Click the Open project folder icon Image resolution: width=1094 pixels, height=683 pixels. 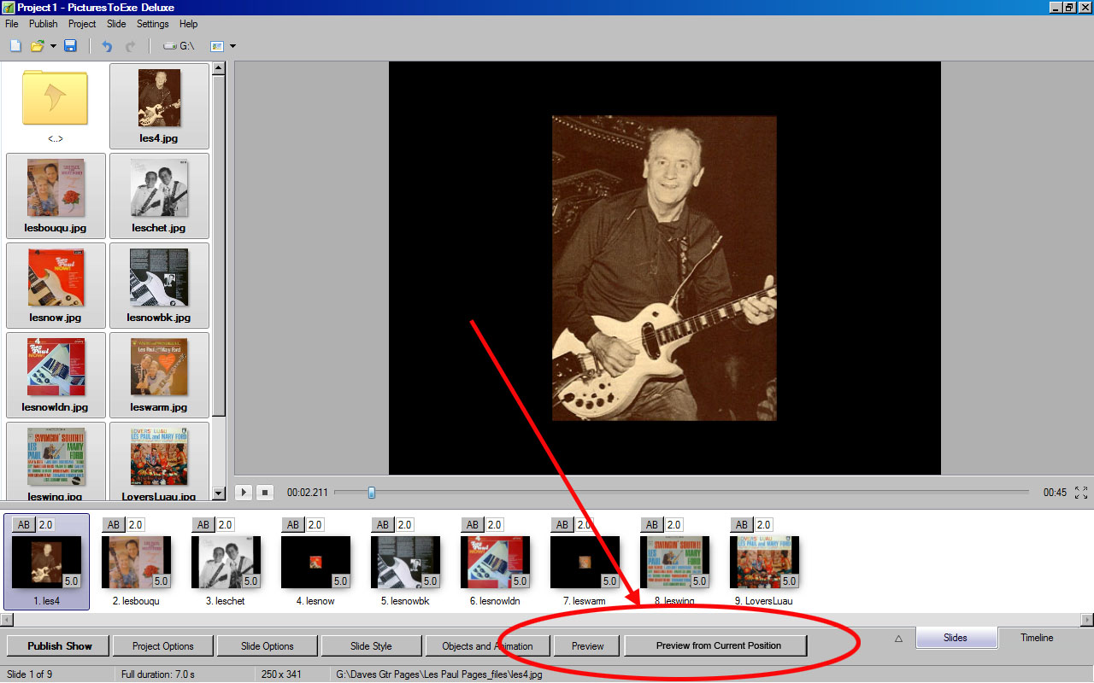(37, 46)
